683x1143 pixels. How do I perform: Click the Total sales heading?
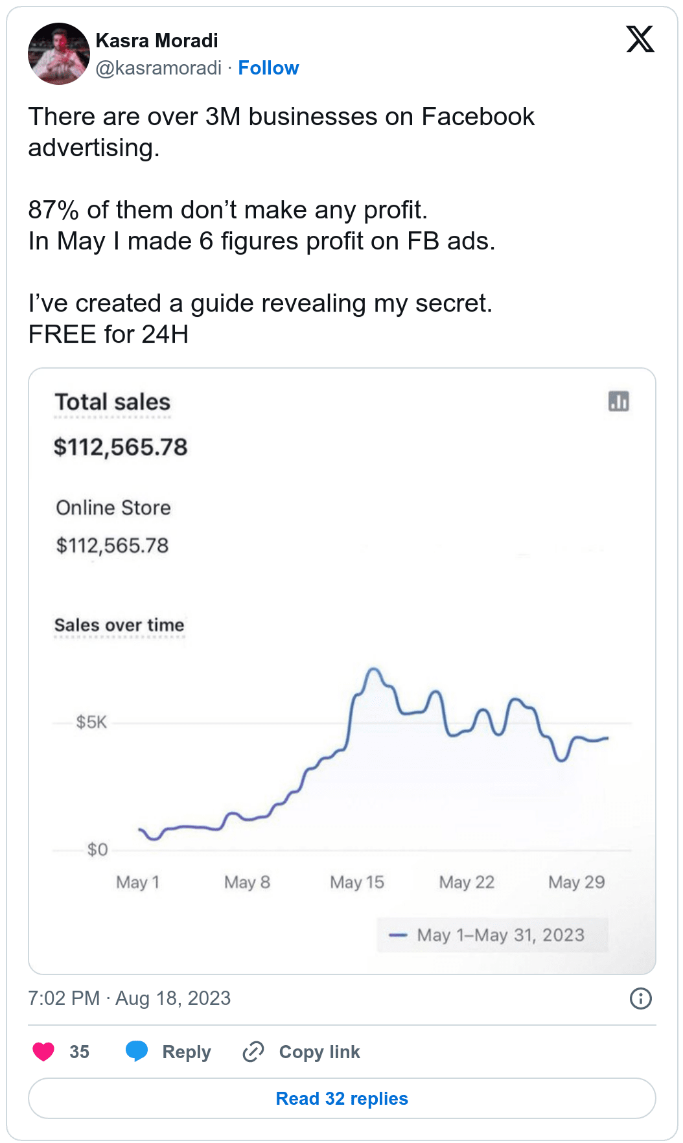(x=113, y=402)
